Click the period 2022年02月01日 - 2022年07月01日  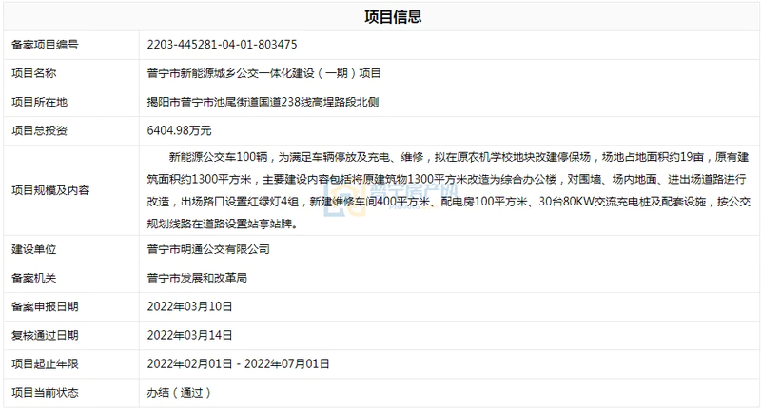(x=238, y=363)
